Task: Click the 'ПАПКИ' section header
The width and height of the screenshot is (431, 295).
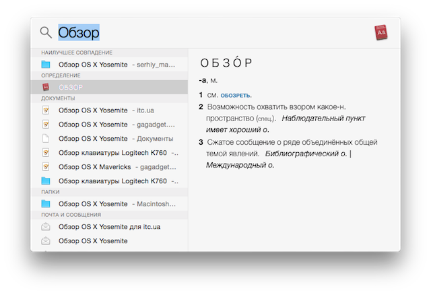Action: click(x=51, y=192)
